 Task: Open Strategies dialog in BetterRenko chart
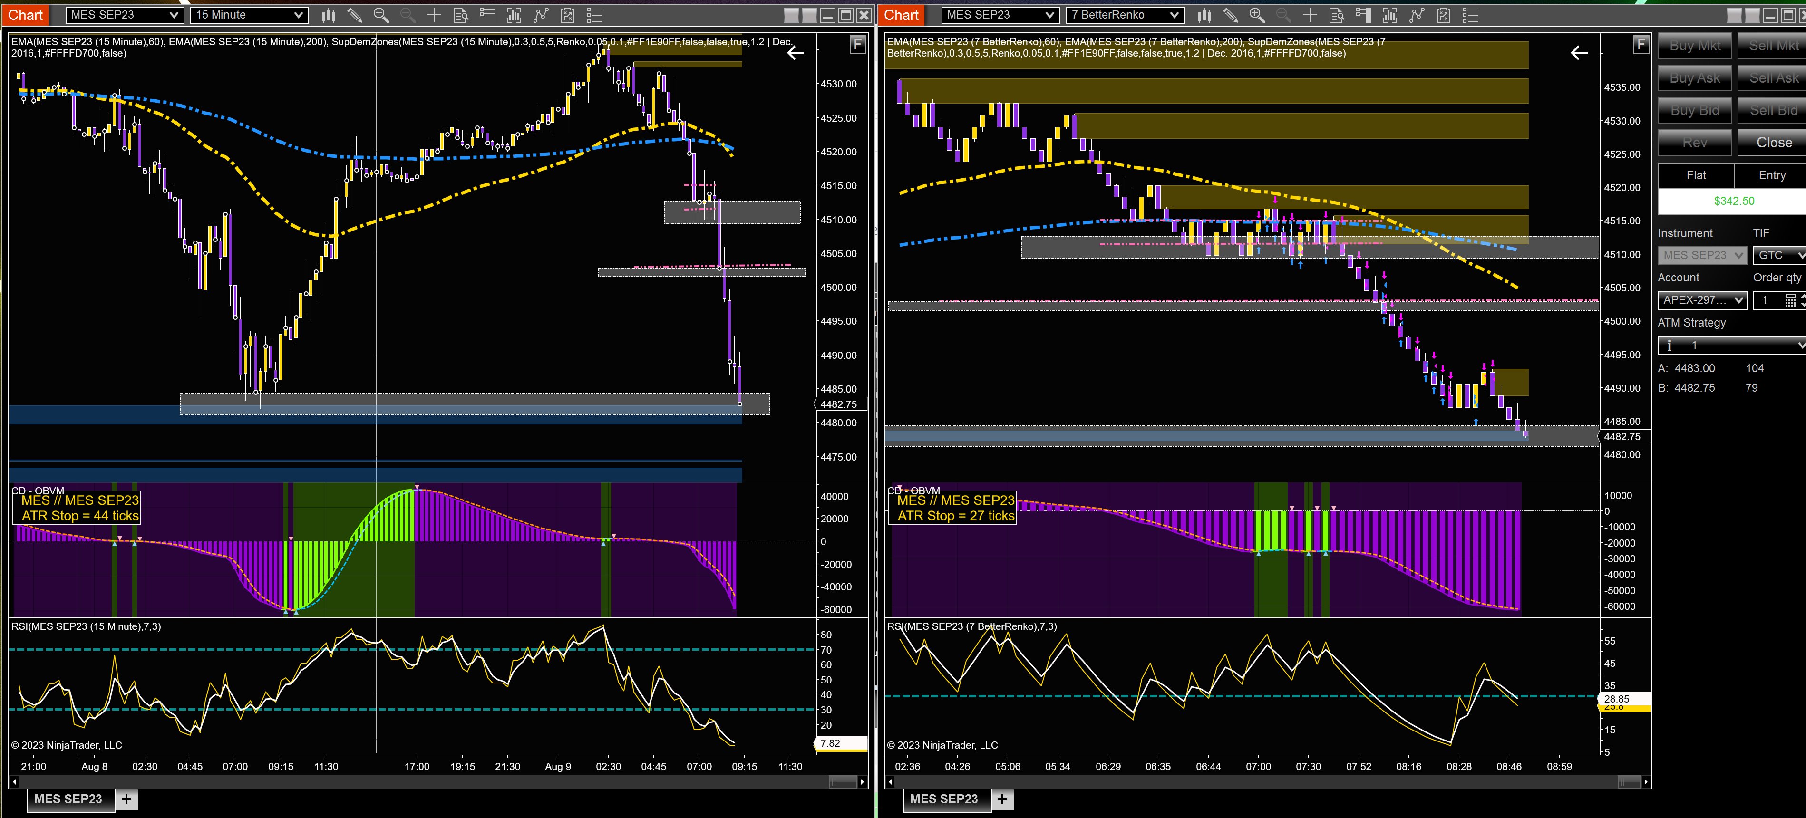click(1444, 15)
